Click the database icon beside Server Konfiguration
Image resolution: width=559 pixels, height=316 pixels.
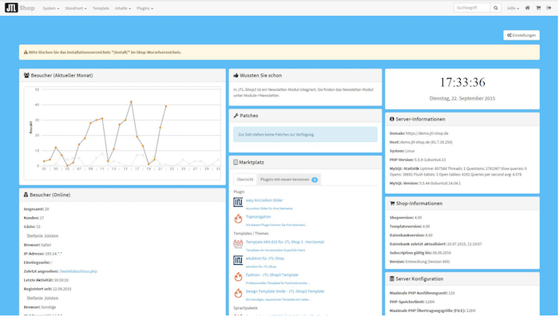(x=392, y=278)
